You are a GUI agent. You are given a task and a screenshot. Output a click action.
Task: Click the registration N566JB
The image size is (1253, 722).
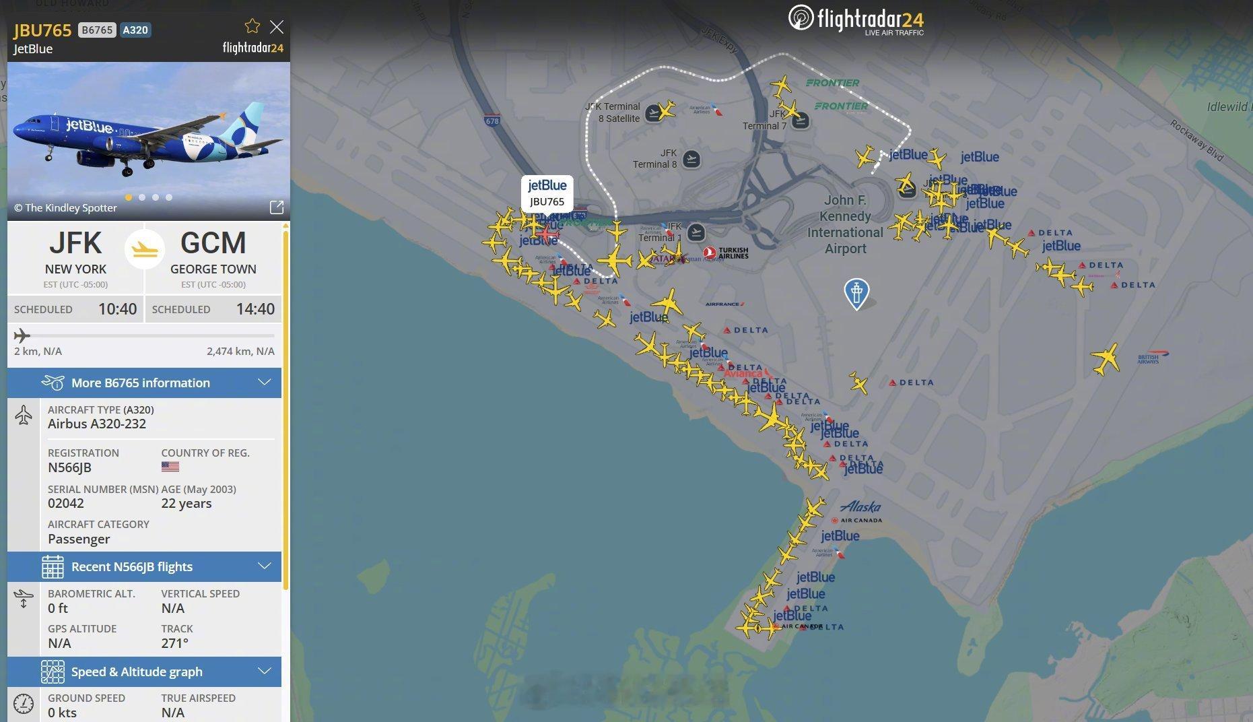(69, 467)
